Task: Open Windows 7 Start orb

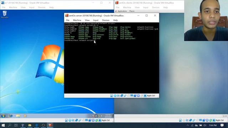Action: 3,116
